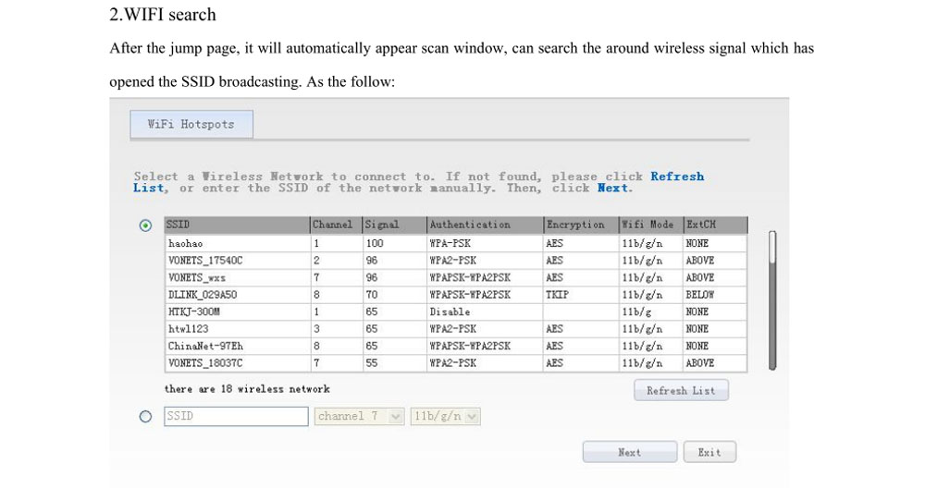The width and height of the screenshot is (925, 488).
Task: Open the channel 7 dropdown
Action: tap(359, 416)
